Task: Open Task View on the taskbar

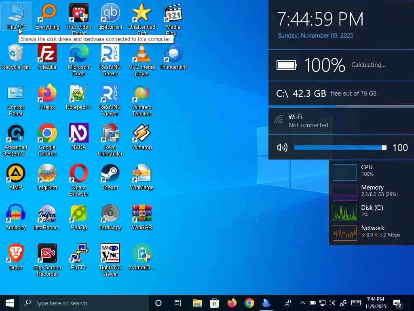Action: click(x=178, y=303)
